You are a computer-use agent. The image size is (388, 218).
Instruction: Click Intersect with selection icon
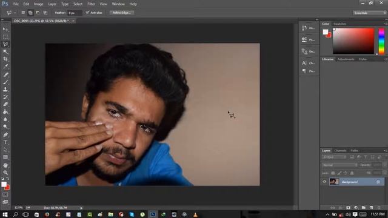(x=45, y=12)
